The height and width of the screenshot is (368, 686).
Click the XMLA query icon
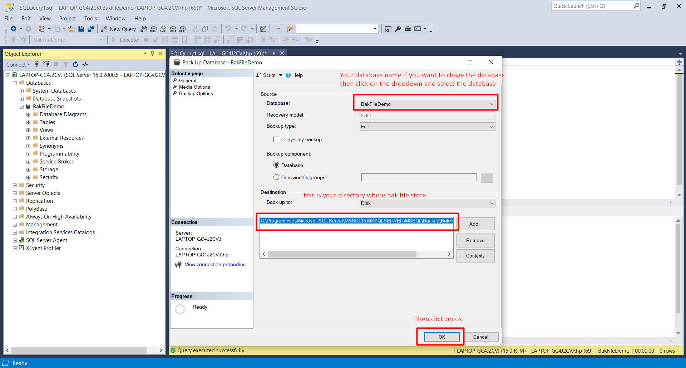coord(173,29)
